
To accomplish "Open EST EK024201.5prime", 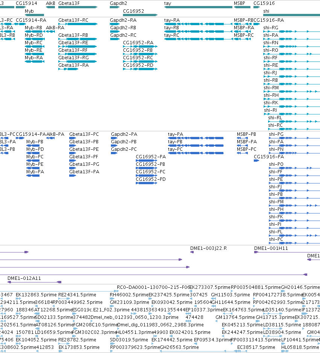I will (190, 332).
